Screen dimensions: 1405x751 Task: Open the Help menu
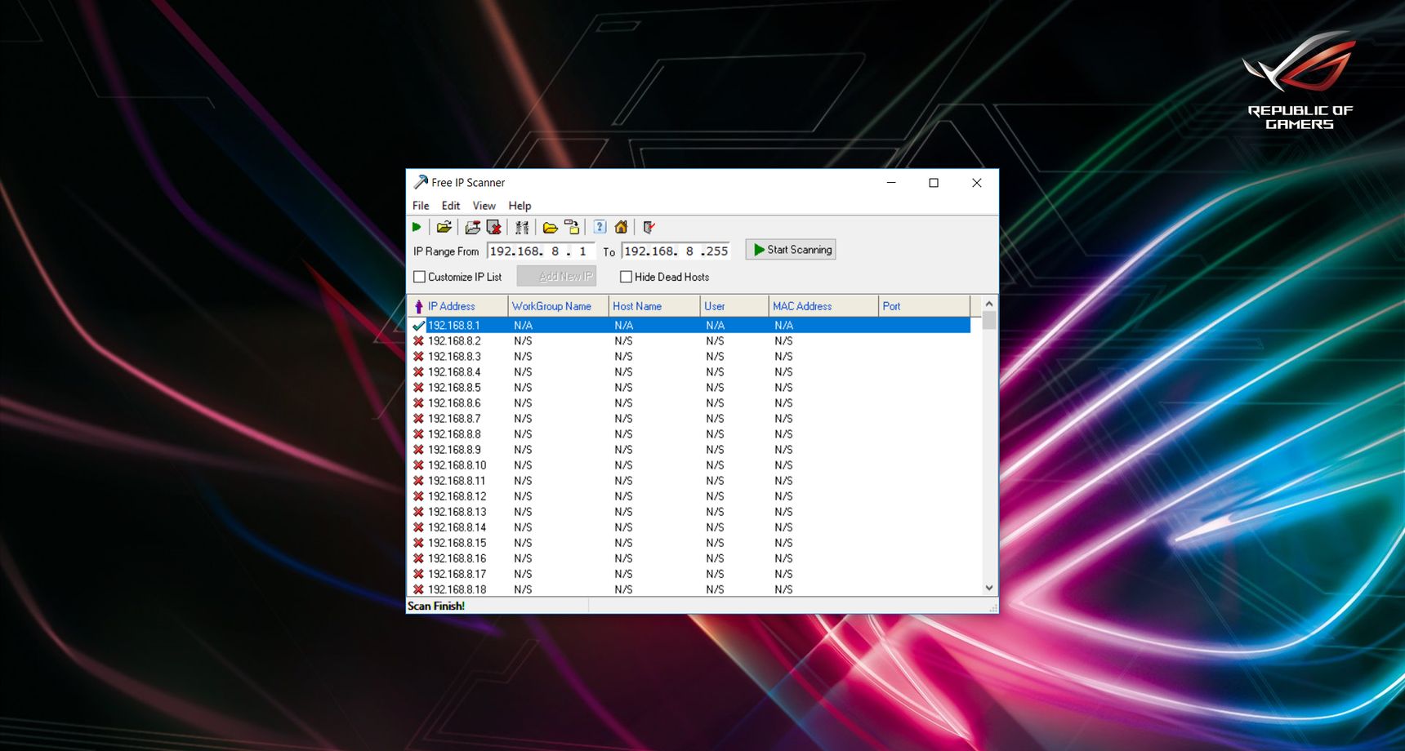point(520,206)
